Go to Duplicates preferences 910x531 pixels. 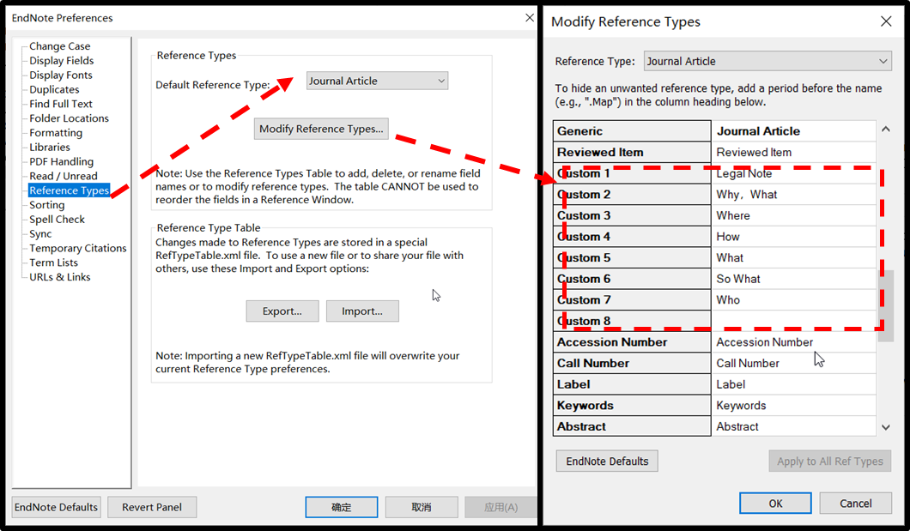55,89
